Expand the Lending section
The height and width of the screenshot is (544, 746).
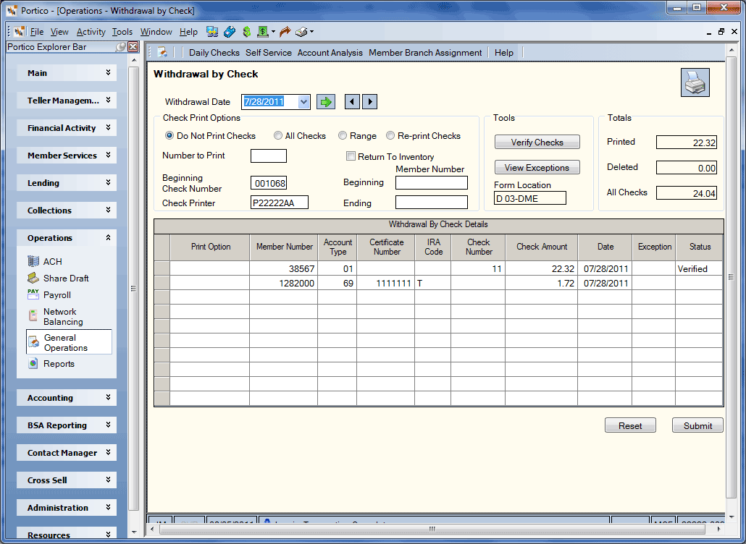pos(67,183)
